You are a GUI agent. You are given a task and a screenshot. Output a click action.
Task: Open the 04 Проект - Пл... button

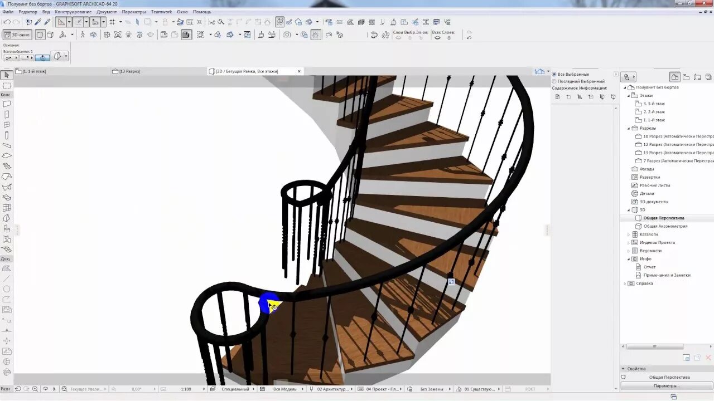381,389
